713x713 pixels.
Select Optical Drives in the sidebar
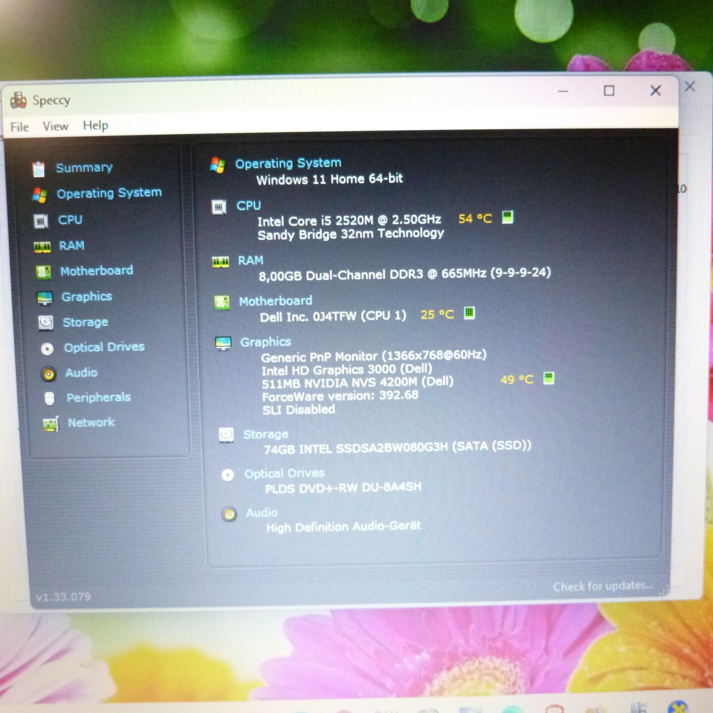coord(104,347)
